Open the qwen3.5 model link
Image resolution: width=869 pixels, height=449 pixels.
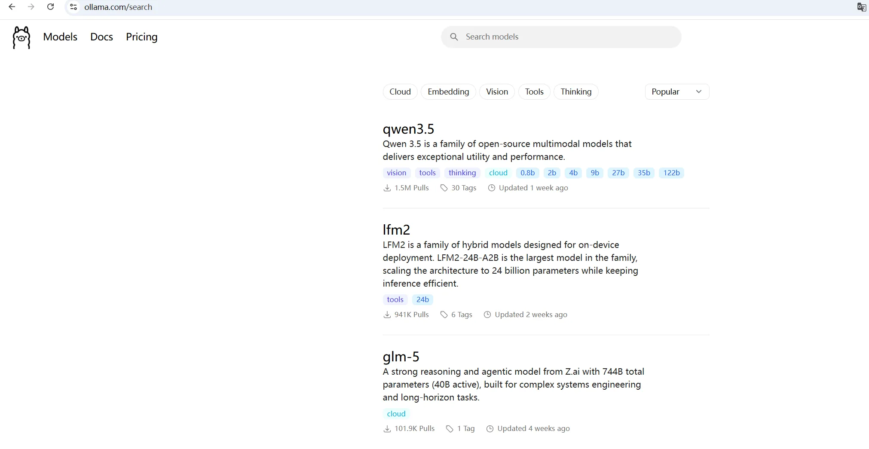tap(408, 129)
